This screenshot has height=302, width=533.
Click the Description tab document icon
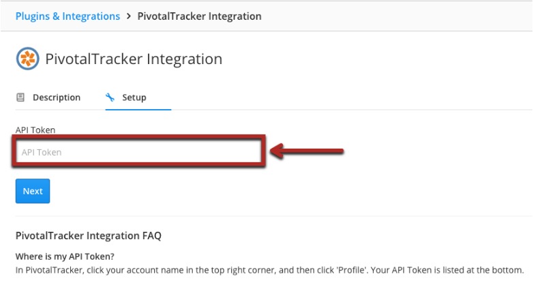(20, 97)
